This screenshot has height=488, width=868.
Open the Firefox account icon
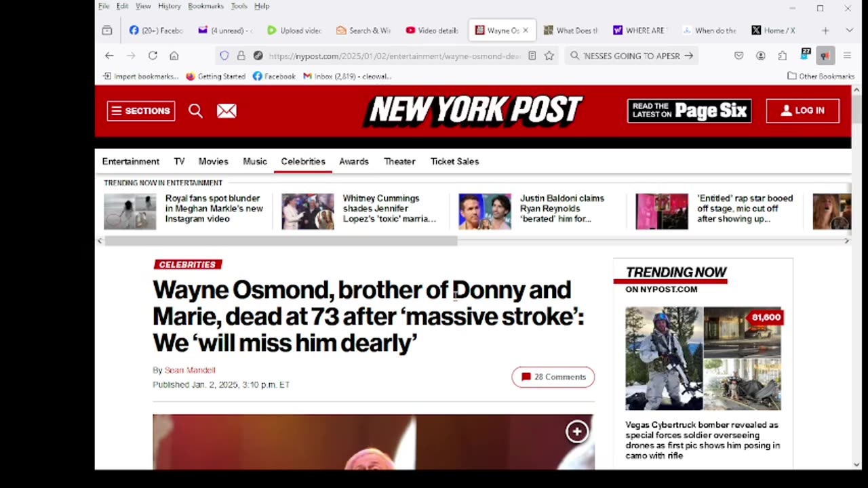click(761, 56)
